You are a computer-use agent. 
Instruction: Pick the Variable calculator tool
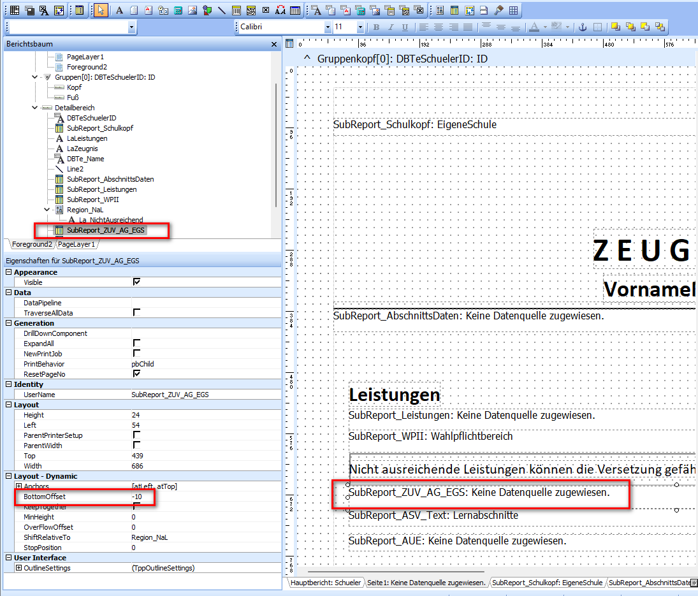[178, 10]
